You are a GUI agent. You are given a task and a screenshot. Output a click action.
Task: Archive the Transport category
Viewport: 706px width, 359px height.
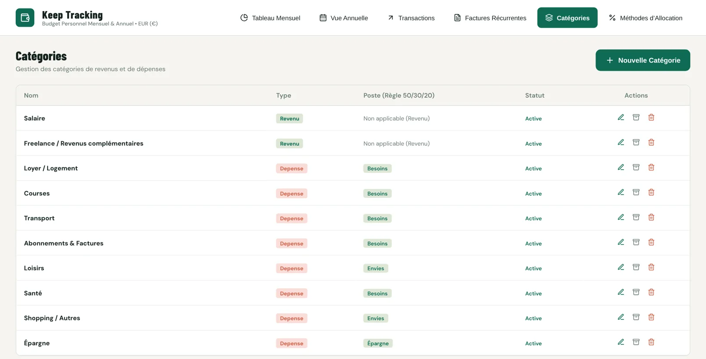[636, 217]
